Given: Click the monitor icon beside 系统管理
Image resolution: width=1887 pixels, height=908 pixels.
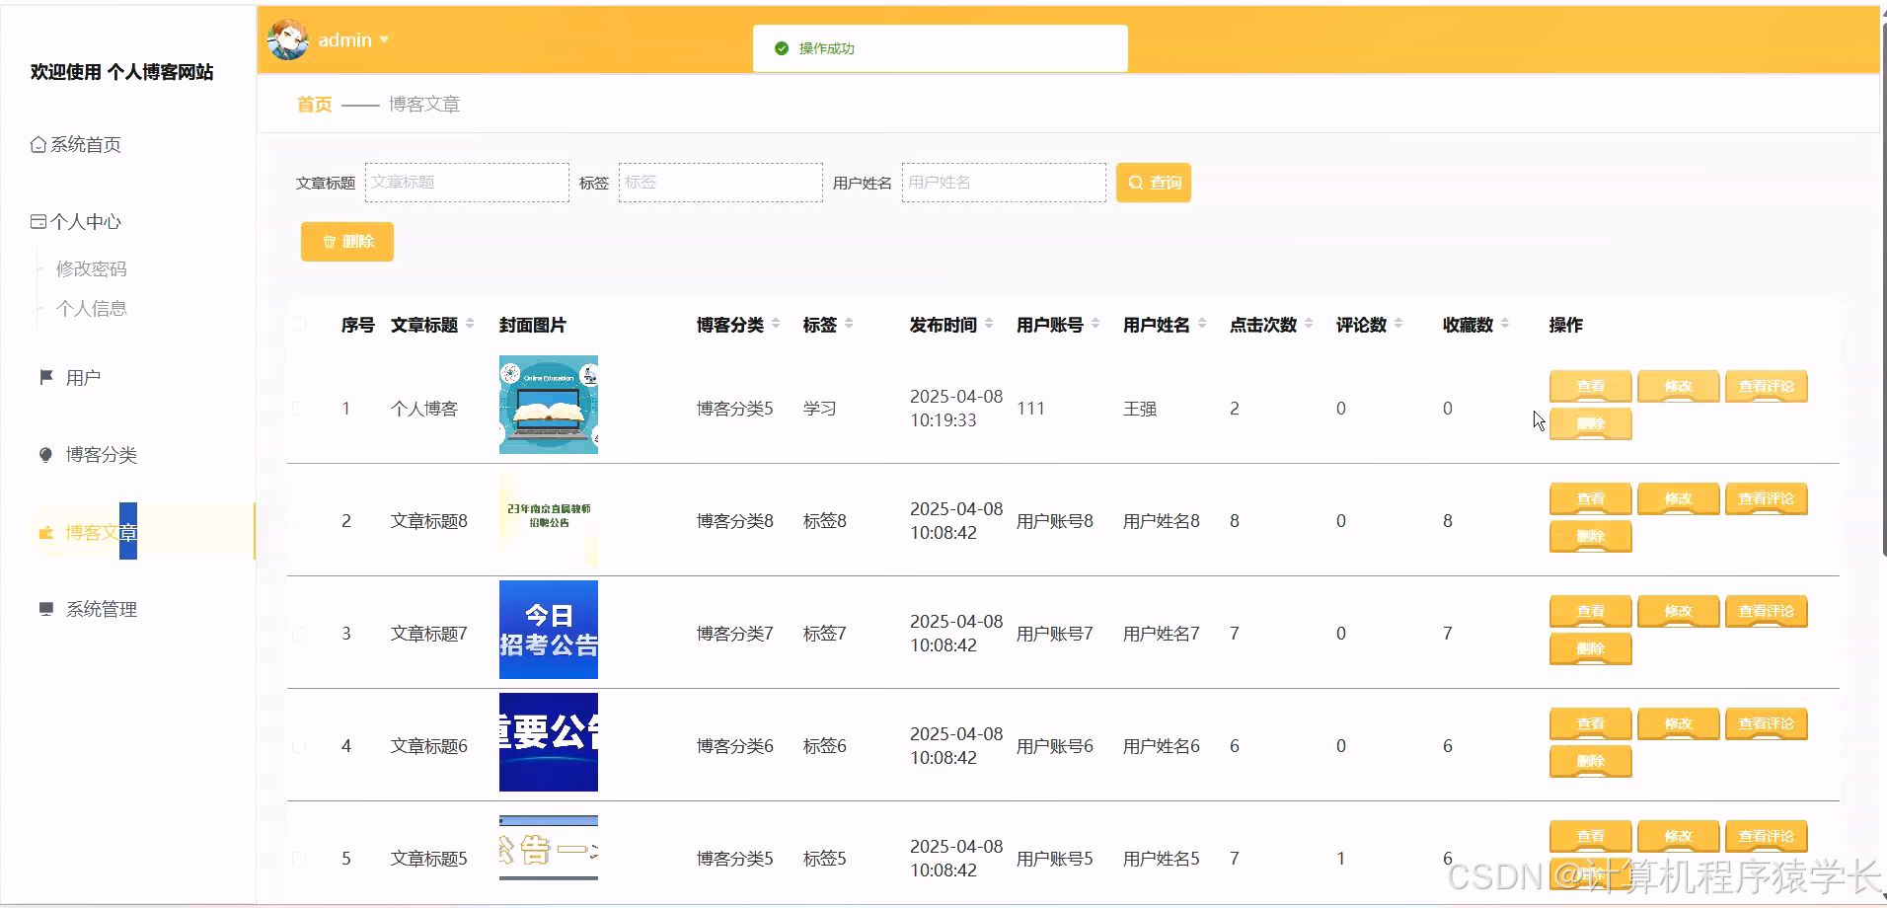Looking at the screenshot, I should (x=45, y=609).
